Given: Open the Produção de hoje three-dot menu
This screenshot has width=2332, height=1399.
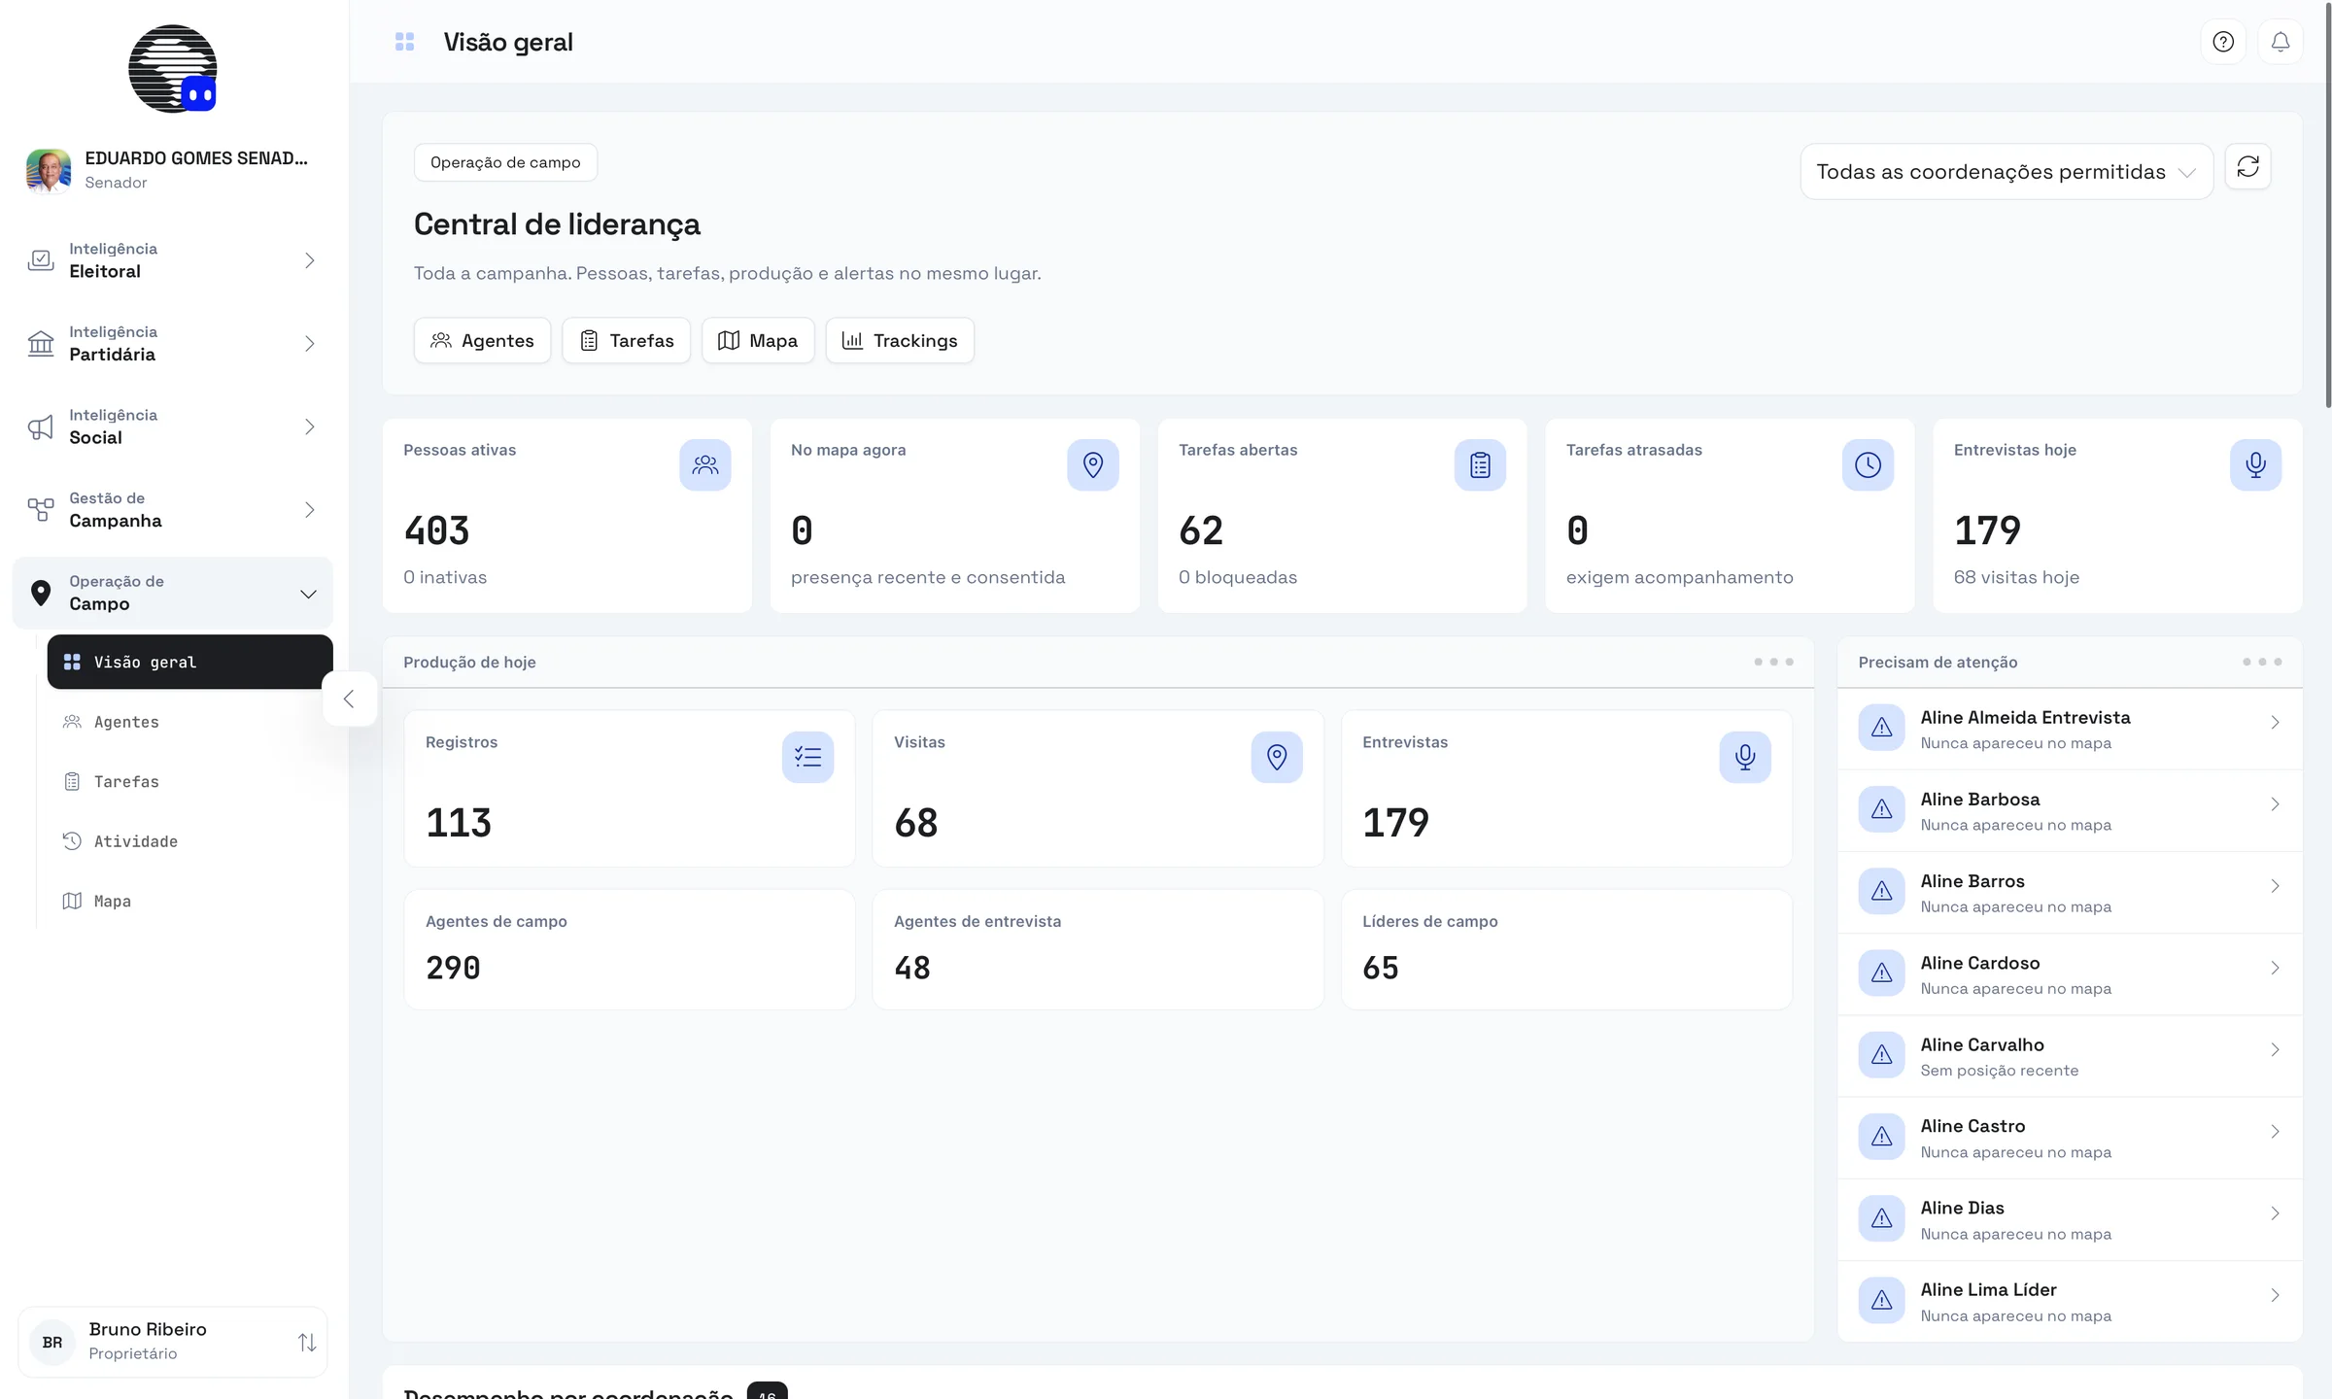Looking at the screenshot, I should click(1773, 662).
